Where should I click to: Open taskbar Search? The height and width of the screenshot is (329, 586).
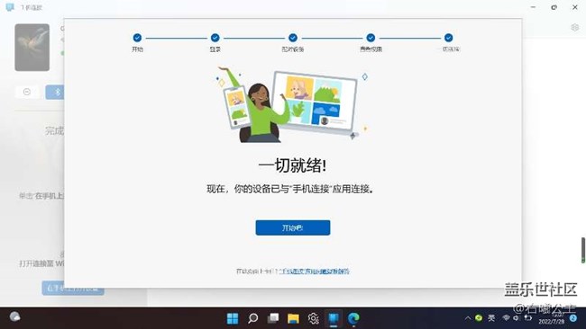click(253, 318)
